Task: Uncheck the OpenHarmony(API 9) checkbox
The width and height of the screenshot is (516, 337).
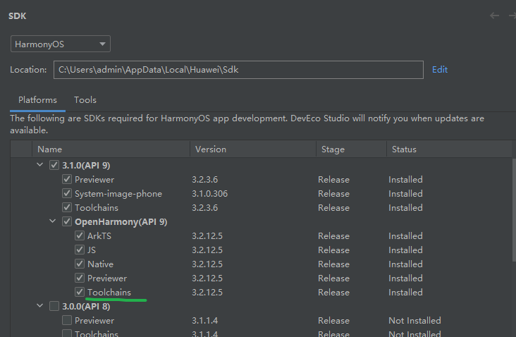Action: tap(67, 221)
